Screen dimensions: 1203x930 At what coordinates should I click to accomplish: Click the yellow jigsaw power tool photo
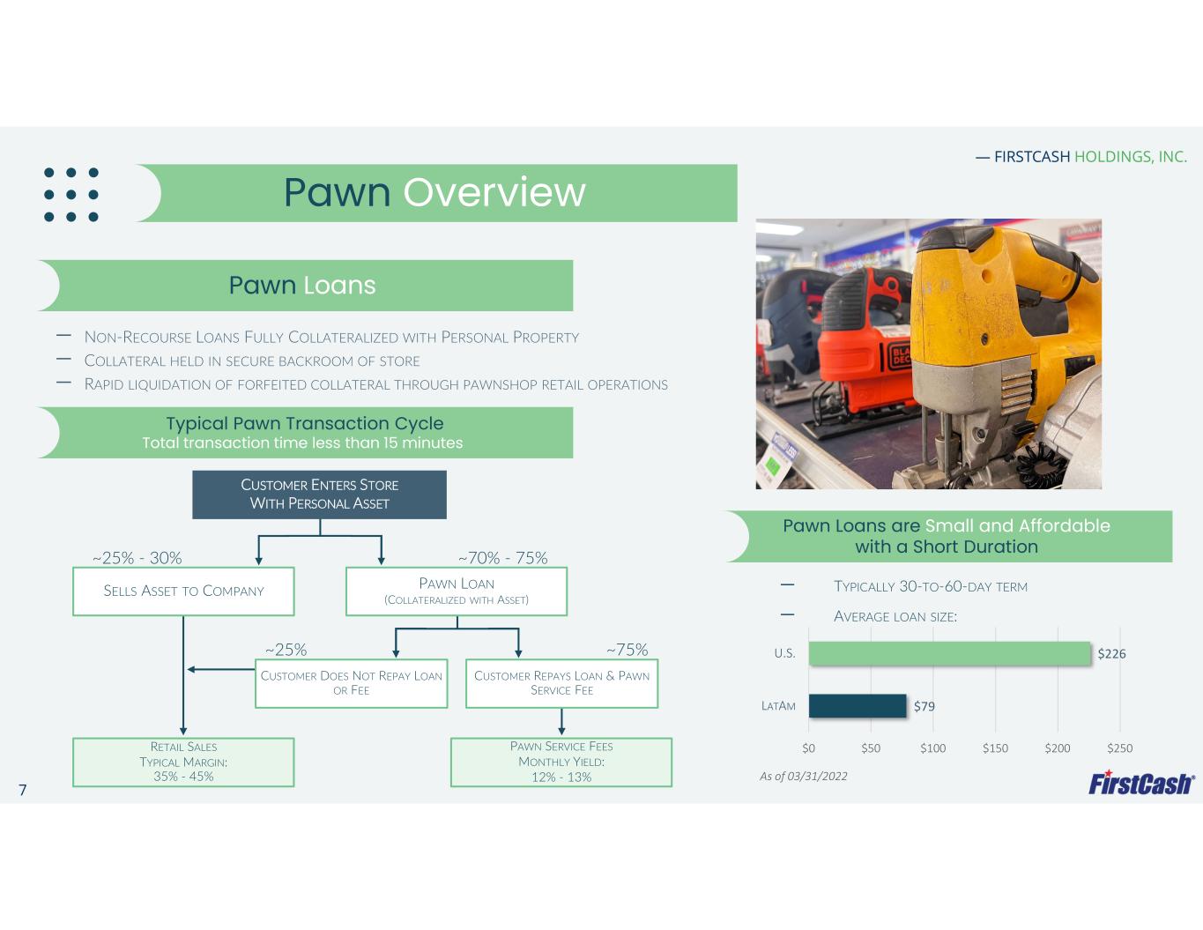tap(928, 353)
